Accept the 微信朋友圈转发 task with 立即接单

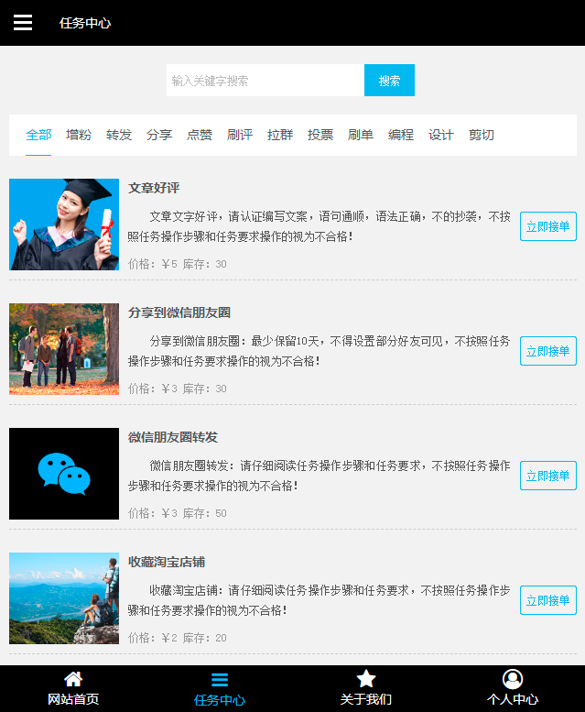[x=548, y=476]
